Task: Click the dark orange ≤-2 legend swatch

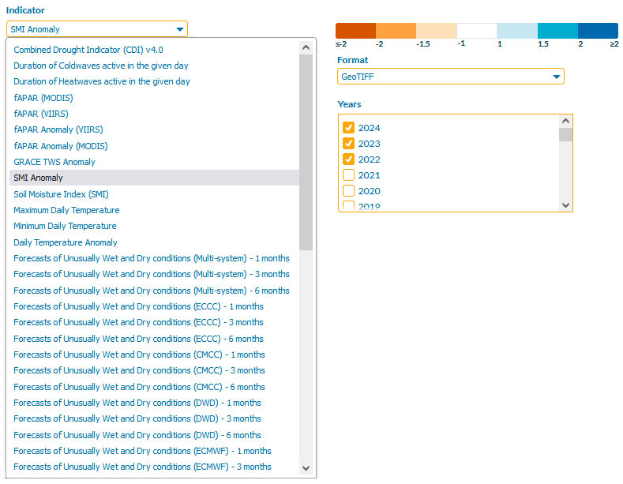Action: coord(355,31)
